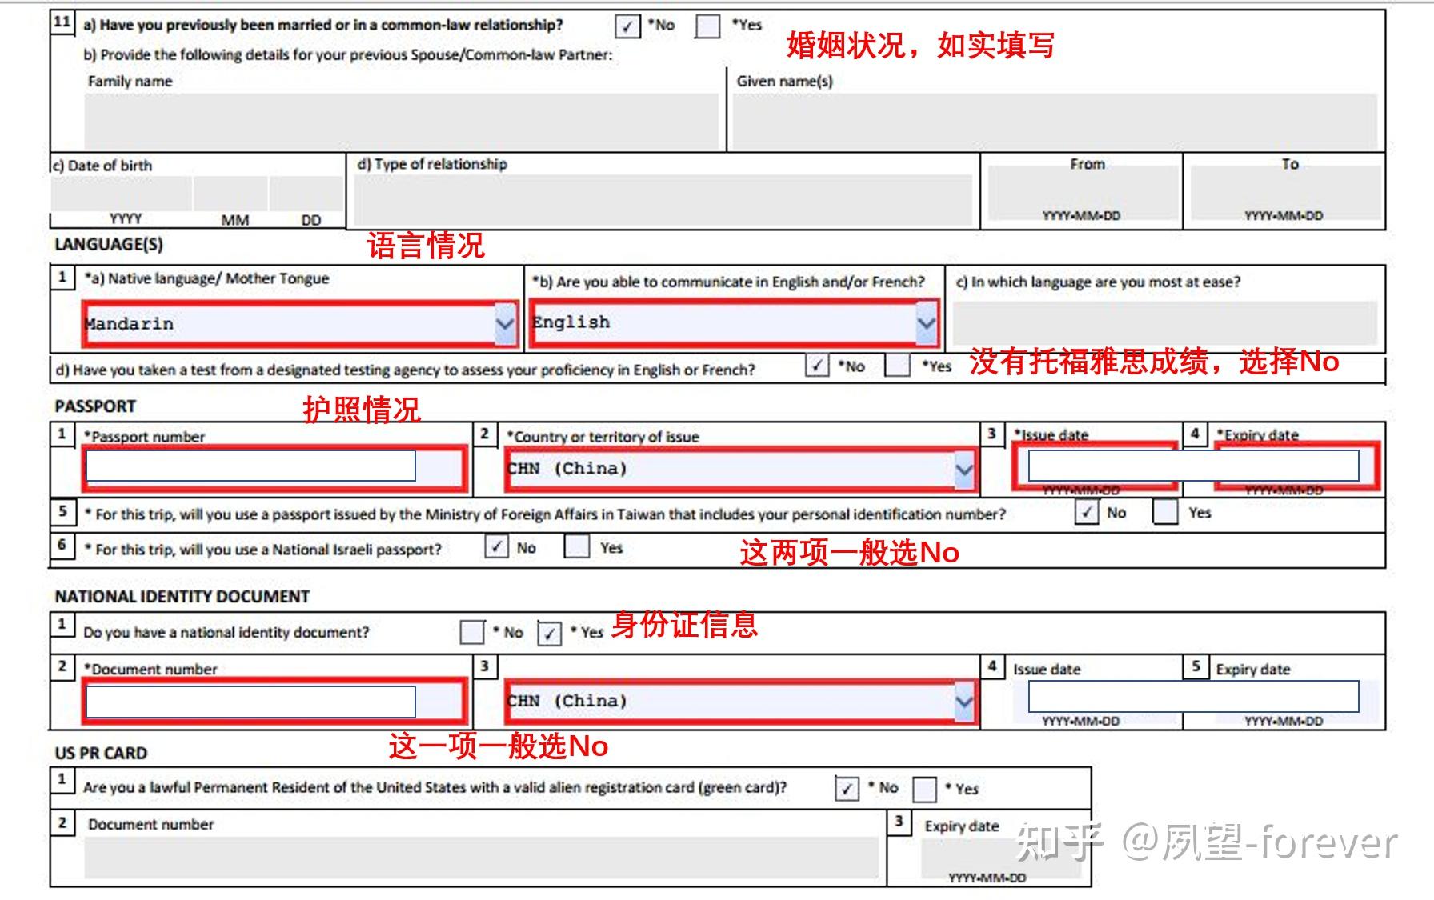Check the Yes box for previous marriage question
The image size is (1434, 900).
(707, 25)
